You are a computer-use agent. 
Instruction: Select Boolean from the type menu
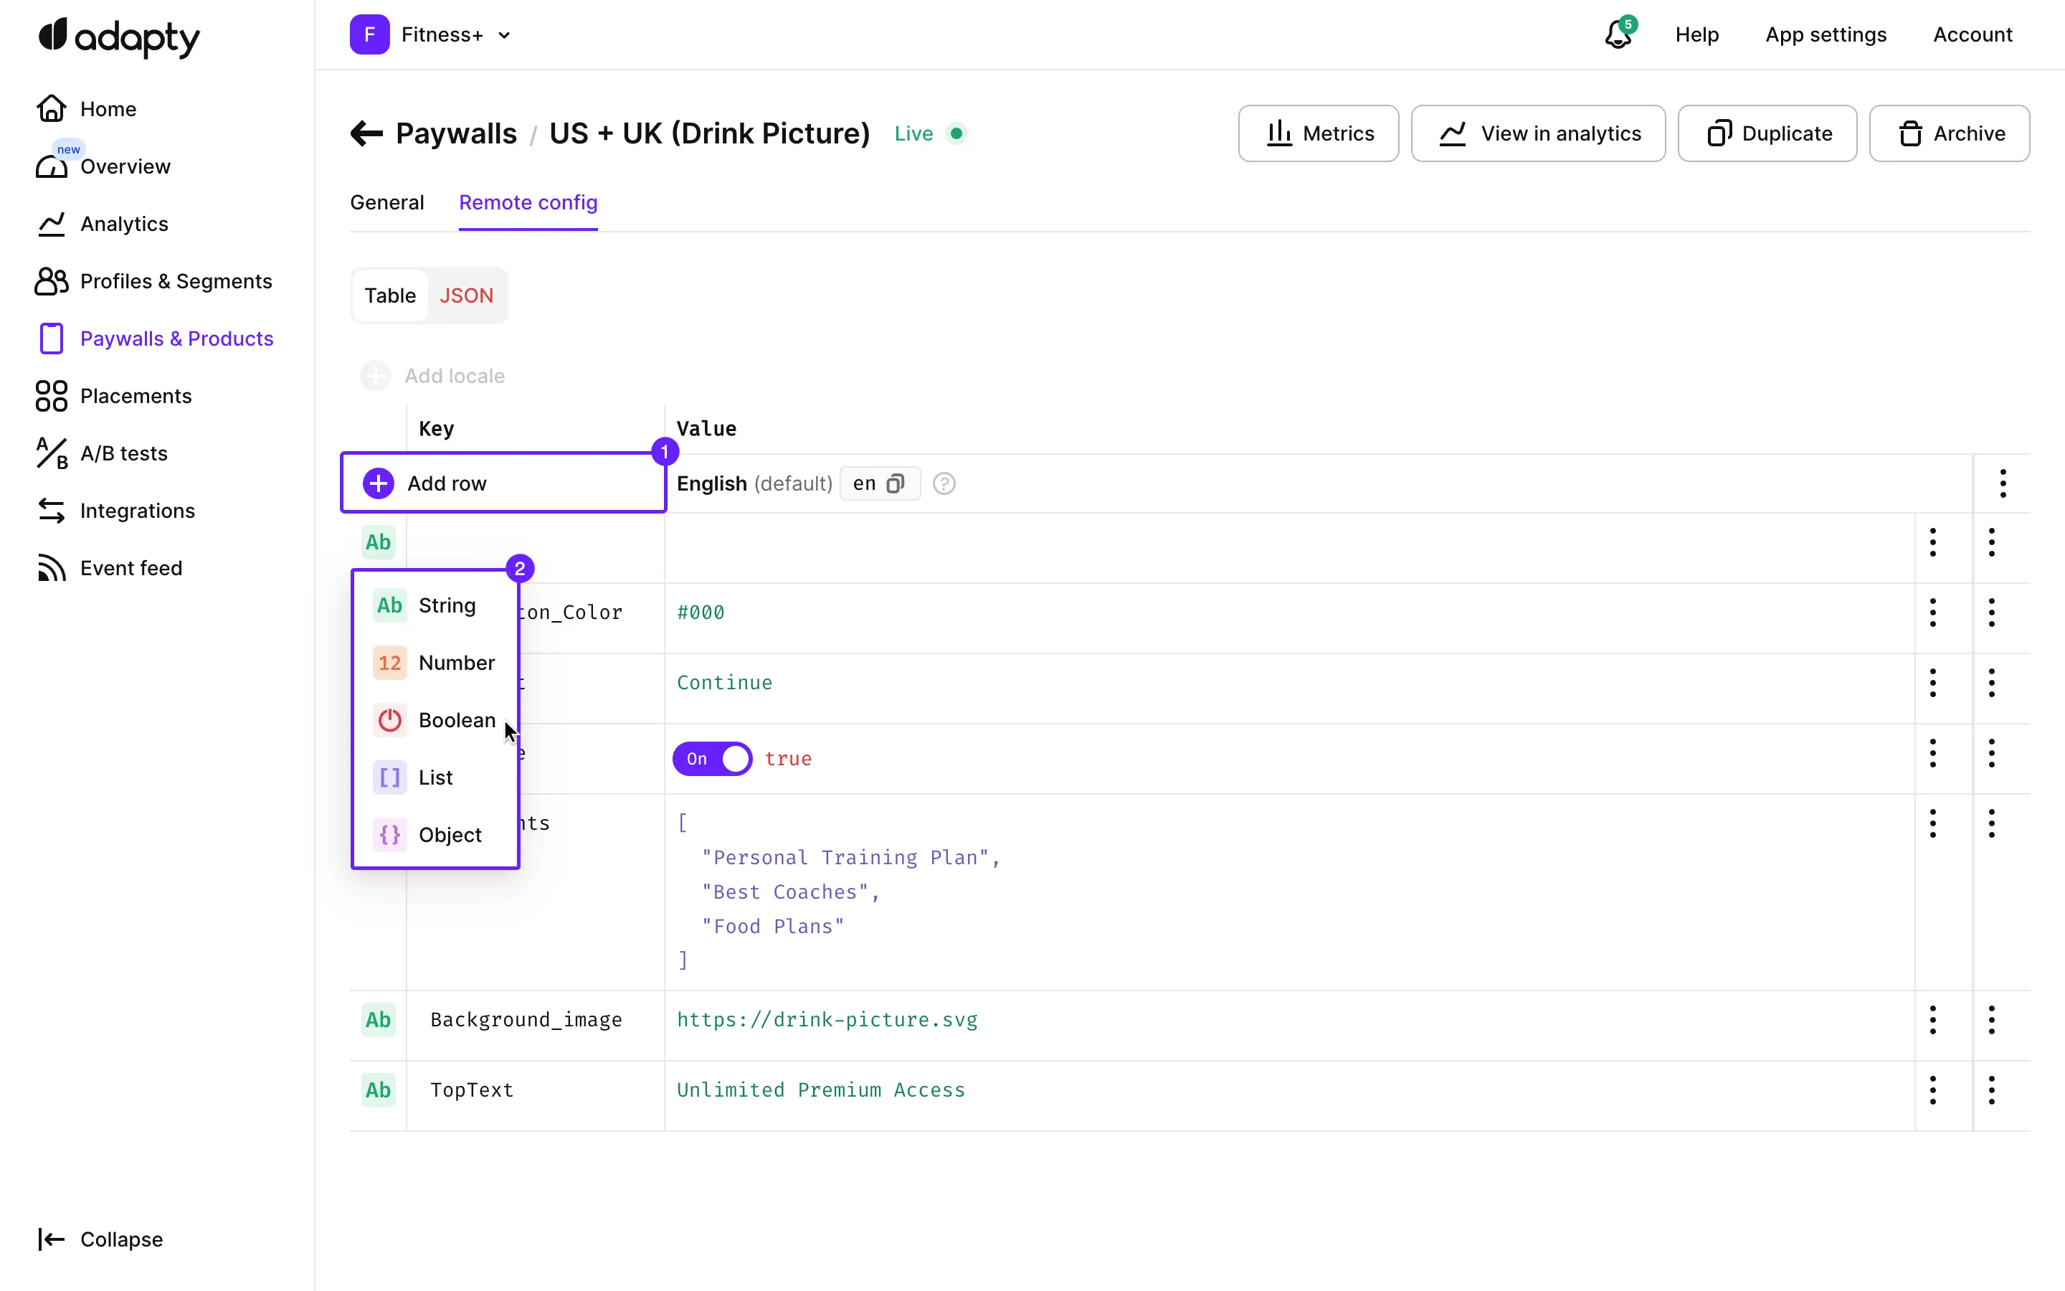click(x=456, y=720)
